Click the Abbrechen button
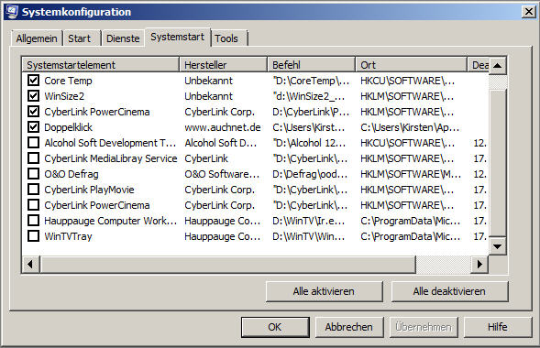 coord(349,327)
